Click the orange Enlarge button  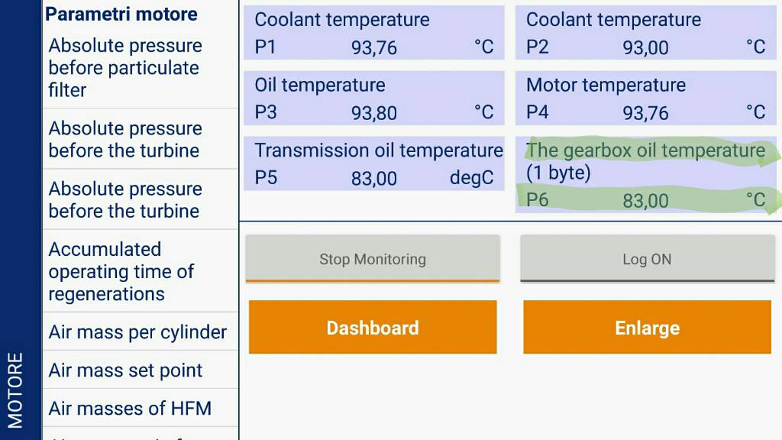pos(648,327)
